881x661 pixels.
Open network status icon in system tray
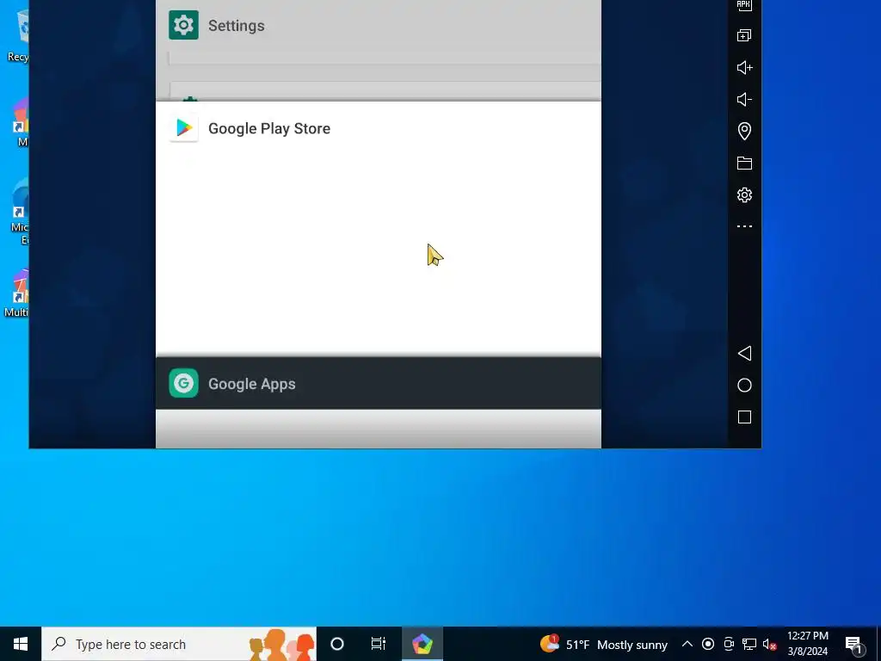coord(749,644)
